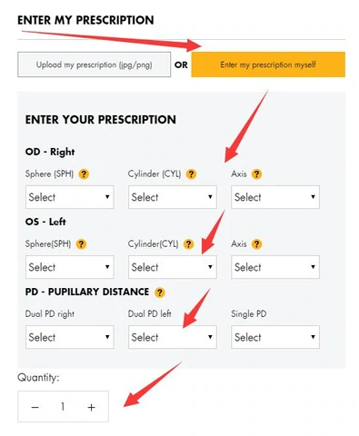Image resolution: width=359 pixels, height=436 pixels.
Task: Click Upload my prescription (jpg/png) button
Action: [x=95, y=64]
